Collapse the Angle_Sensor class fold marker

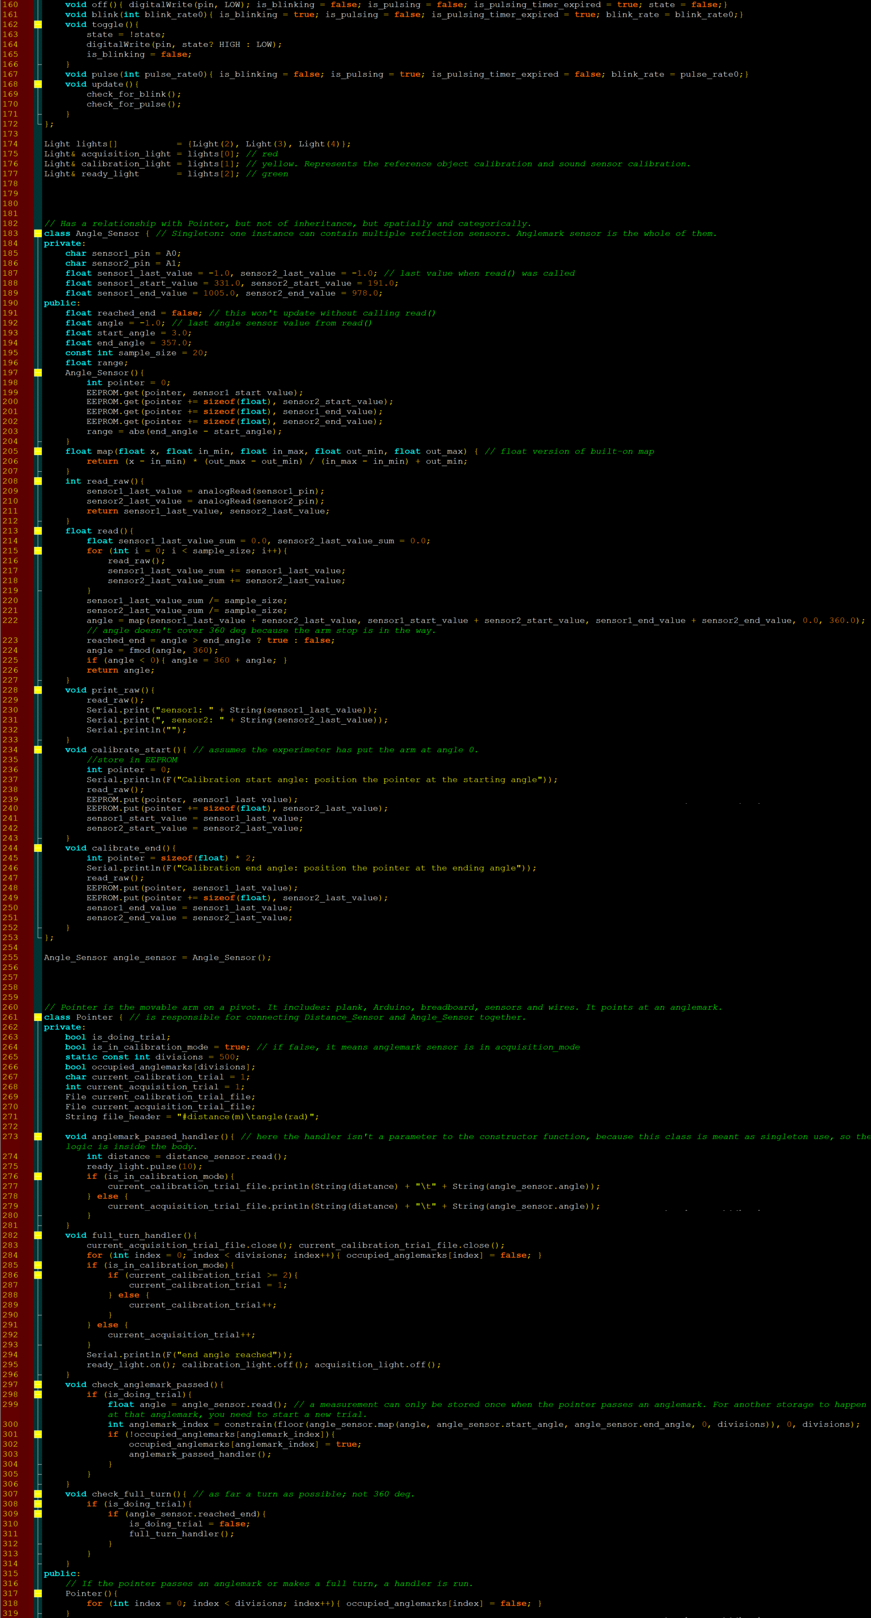coord(38,234)
